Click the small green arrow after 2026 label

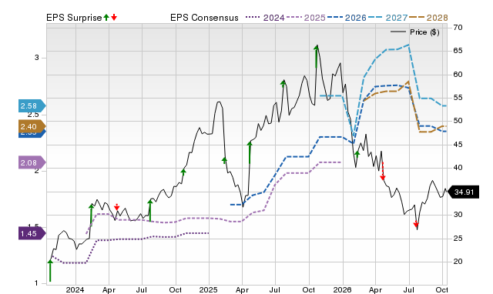click(x=357, y=154)
